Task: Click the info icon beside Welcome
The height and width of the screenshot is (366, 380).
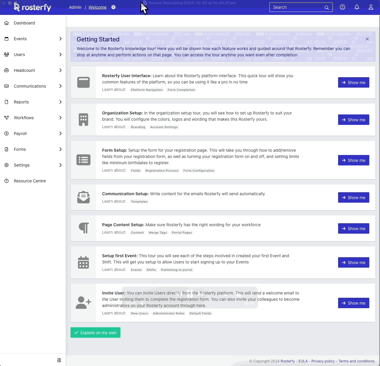Action: (113, 7)
